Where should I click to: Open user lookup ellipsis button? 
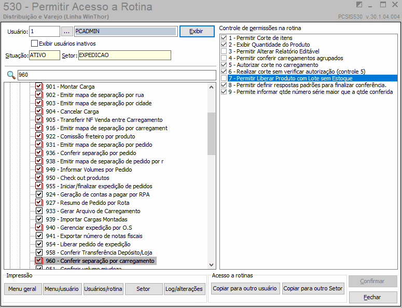click(67, 32)
